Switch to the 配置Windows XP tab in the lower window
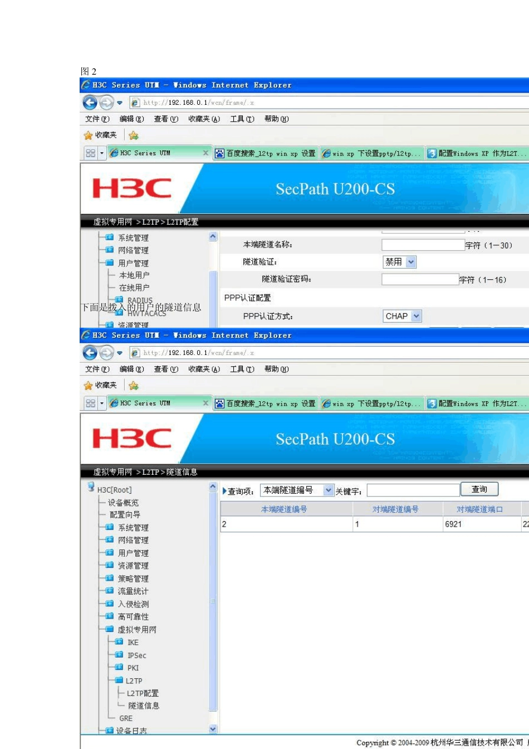This screenshot has height=749, width=529. (x=477, y=403)
